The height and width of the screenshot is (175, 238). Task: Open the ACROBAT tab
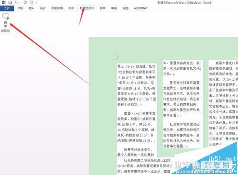tap(140, 8)
